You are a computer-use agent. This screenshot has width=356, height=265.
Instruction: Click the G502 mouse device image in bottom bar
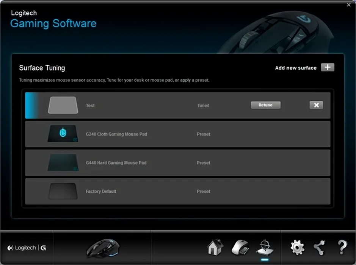click(x=103, y=248)
